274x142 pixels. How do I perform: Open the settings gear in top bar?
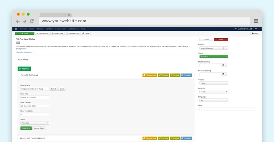point(256,29)
